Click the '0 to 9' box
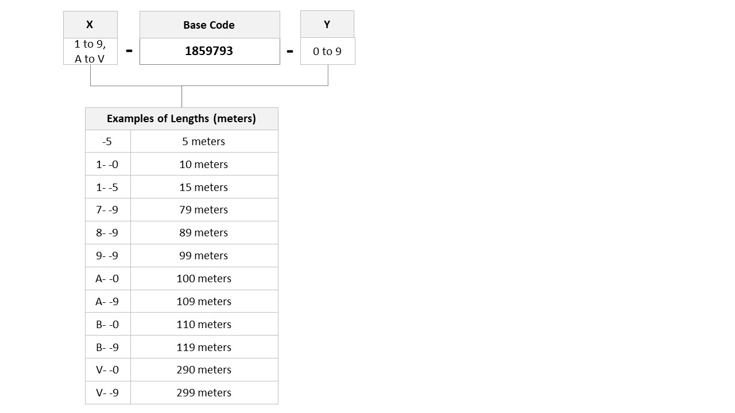 point(328,51)
